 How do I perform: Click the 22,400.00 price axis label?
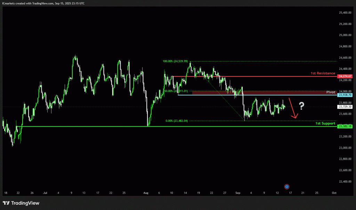(x=345, y=182)
